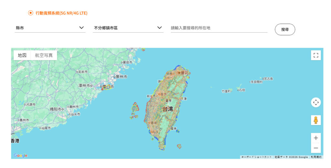Click 香港 label on map
Screen dimensions: 331x168
point(15,141)
